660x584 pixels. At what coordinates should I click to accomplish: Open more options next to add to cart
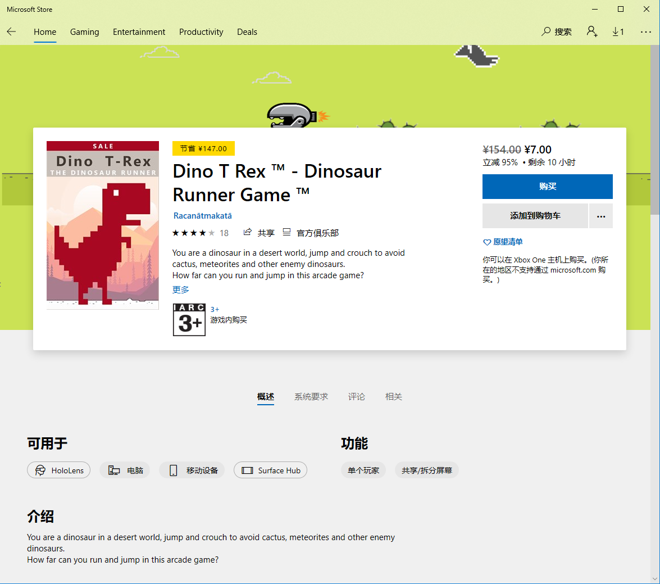coord(600,216)
